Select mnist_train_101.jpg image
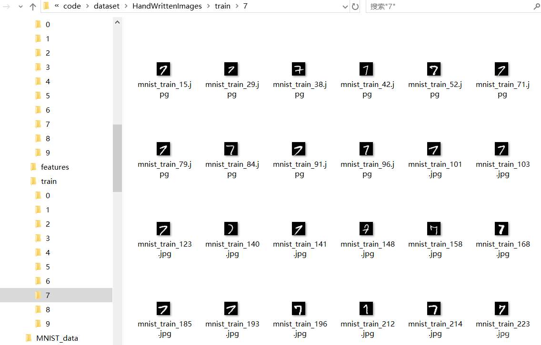The width and height of the screenshot is (541, 345). [434, 149]
